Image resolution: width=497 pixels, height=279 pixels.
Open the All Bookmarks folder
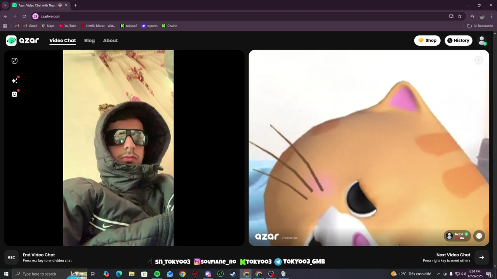click(480, 26)
